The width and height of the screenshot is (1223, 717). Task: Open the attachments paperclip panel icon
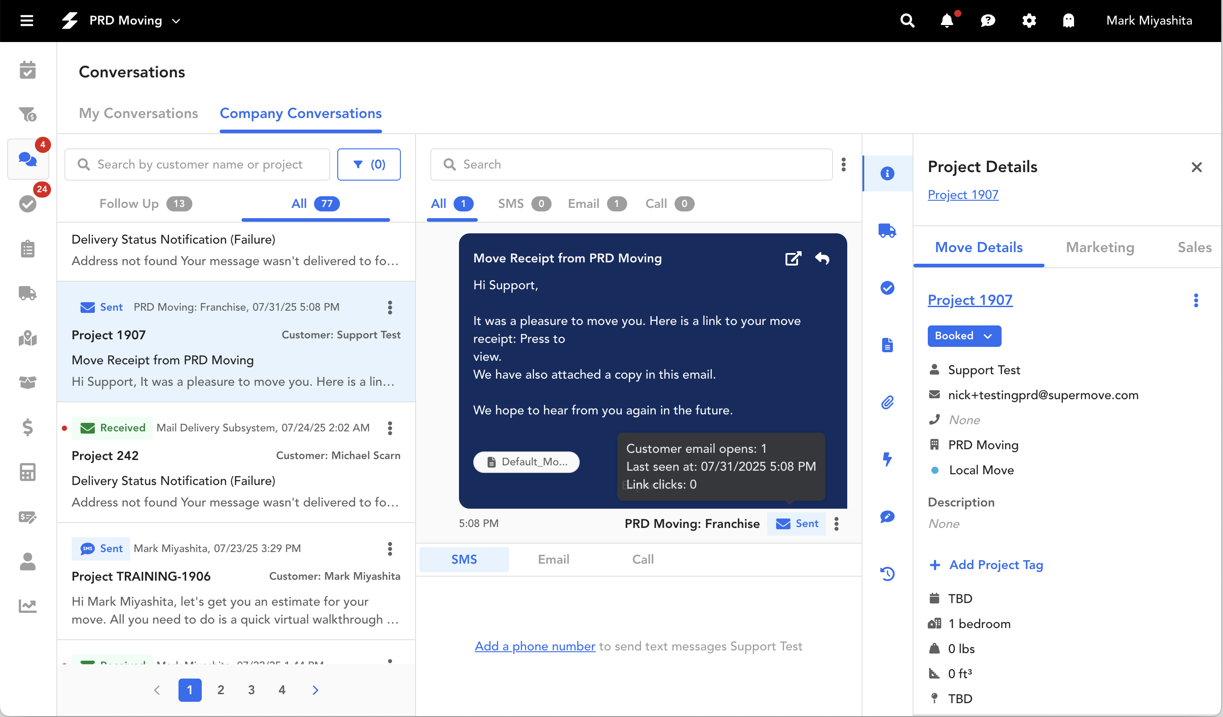pos(887,402)
